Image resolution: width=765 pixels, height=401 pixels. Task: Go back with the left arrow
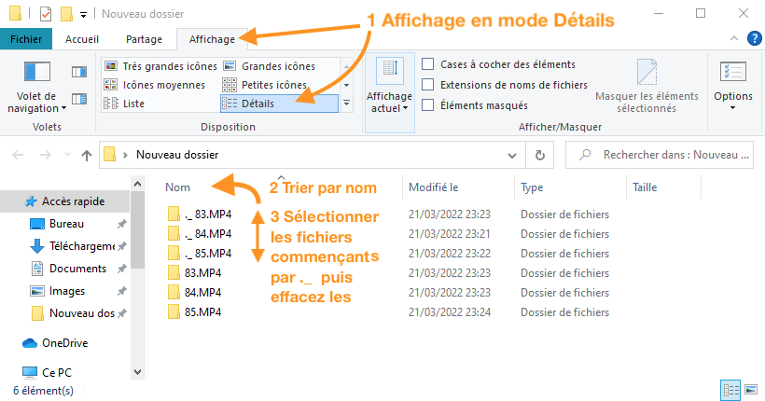pos(18,155)
